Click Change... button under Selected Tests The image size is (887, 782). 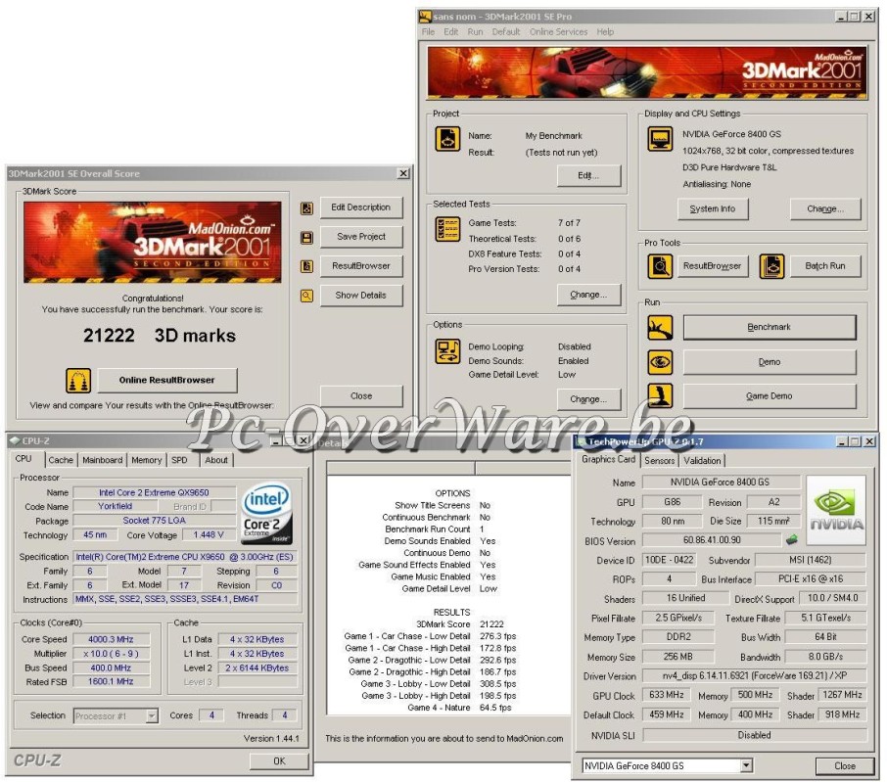[x=588, y=295]
